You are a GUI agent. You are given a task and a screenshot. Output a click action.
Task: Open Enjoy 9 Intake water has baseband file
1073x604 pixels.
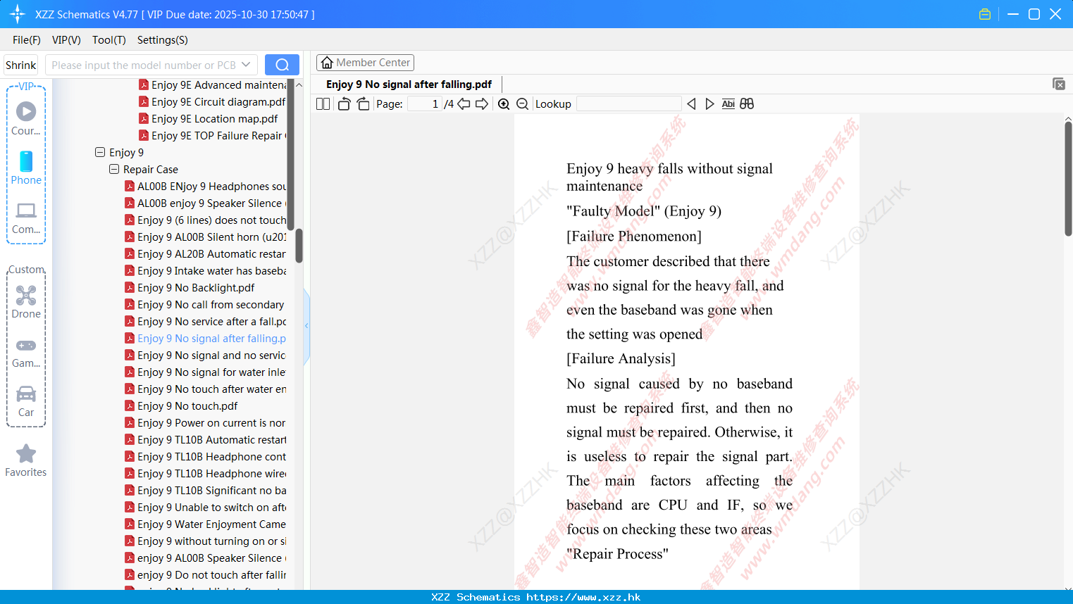[205, 270]
